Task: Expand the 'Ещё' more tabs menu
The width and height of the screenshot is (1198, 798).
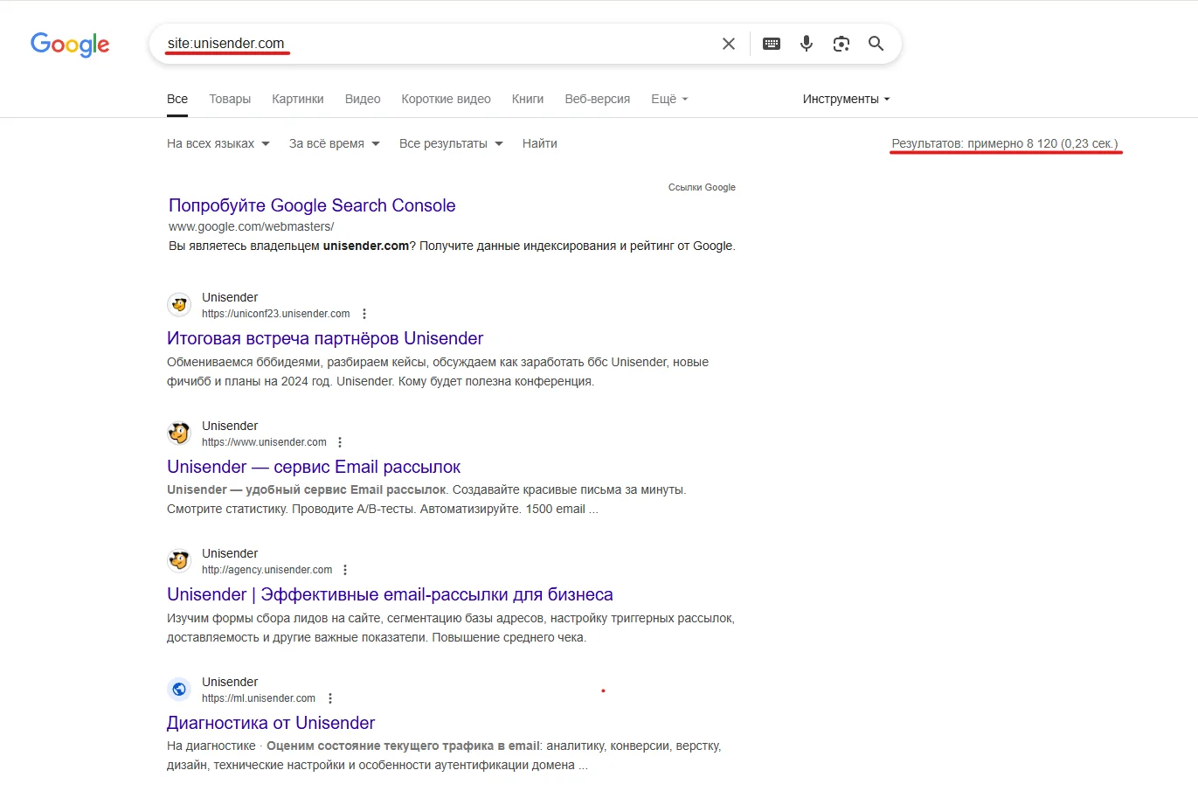Action: click(x=669, y=99)
